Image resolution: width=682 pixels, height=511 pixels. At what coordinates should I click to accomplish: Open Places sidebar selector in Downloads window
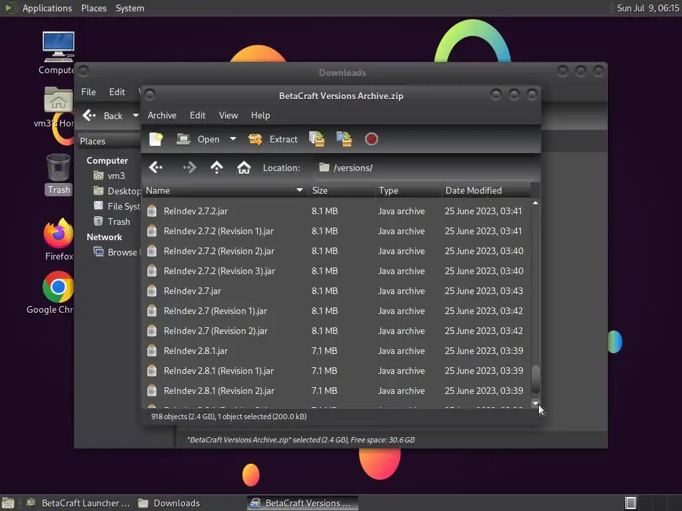point(109,141)
